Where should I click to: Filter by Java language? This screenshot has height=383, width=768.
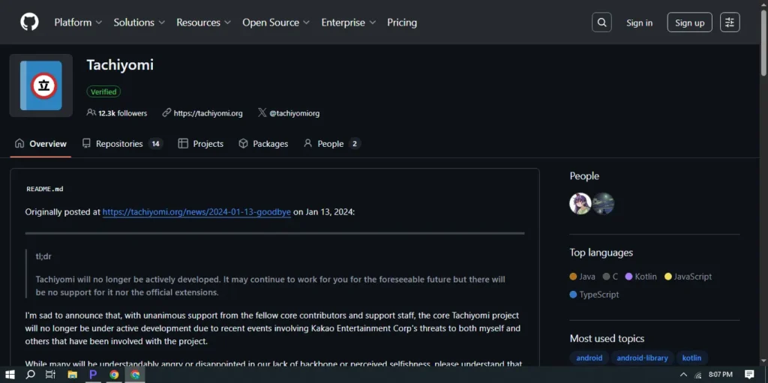click(x=582, y=277)
